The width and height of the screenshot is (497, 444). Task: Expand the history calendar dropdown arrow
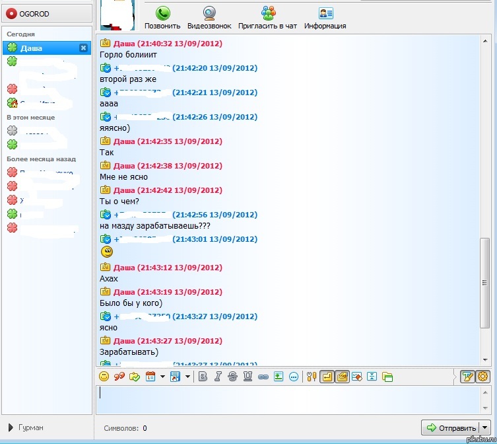pos(162,377)
